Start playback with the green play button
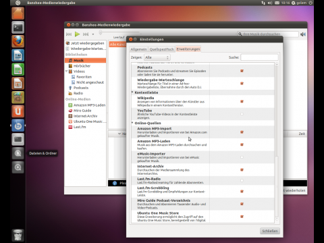Screen dimensions: 324x243 (x=77, y=34)
